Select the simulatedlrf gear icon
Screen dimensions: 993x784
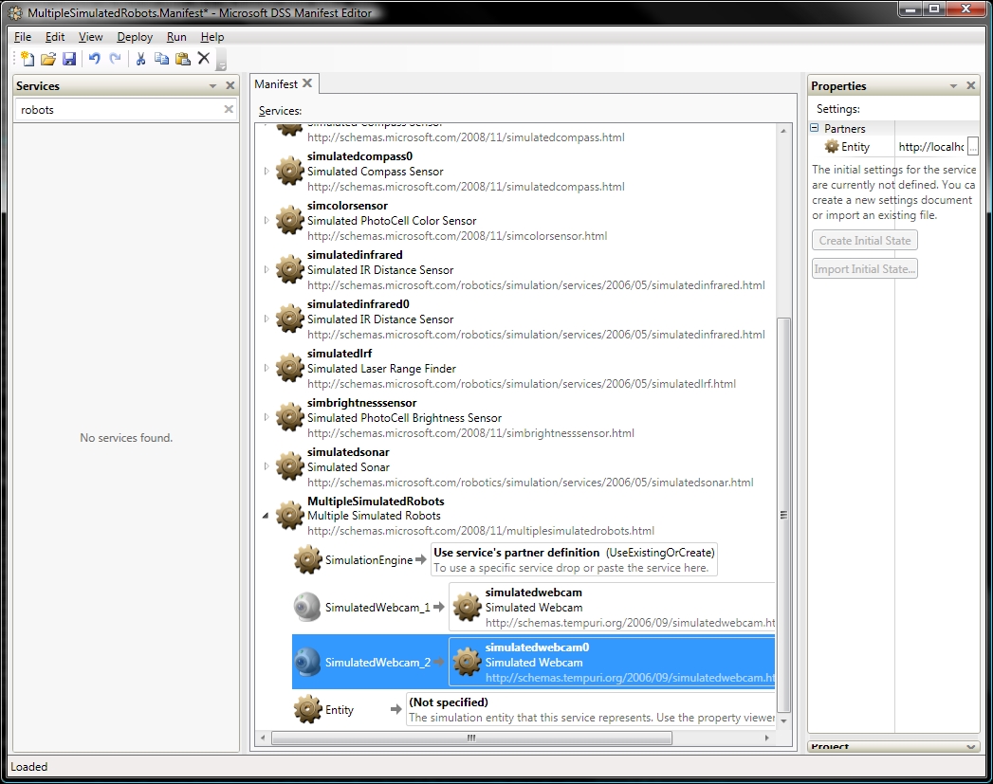click(290, 368)
